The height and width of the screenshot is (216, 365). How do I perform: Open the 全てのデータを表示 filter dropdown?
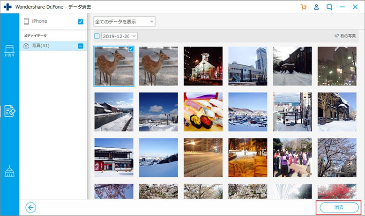coord(124,21)
